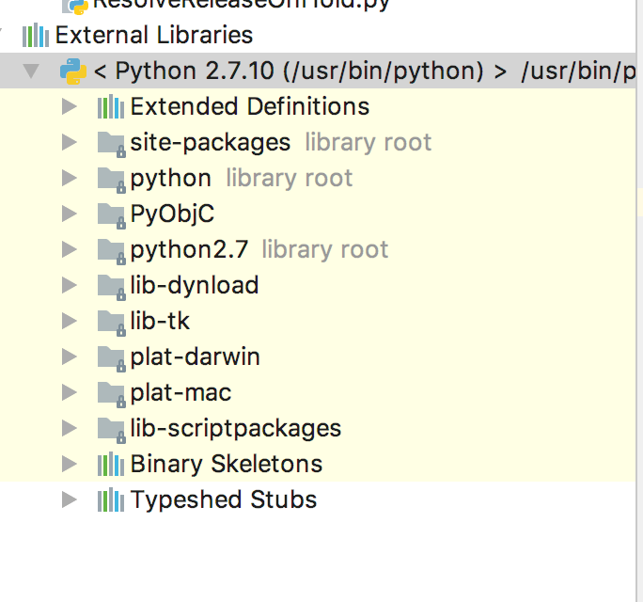Select the External Libraries tree item

(153, 36)
